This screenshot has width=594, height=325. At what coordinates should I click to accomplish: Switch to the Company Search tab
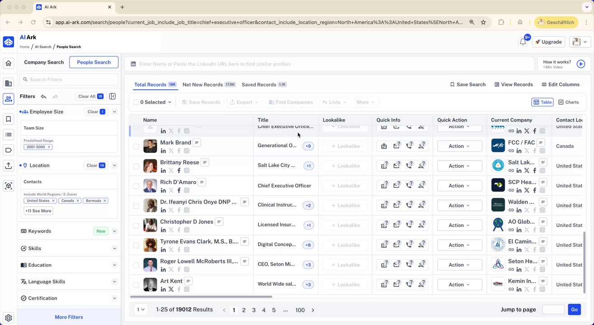point(44,62)
